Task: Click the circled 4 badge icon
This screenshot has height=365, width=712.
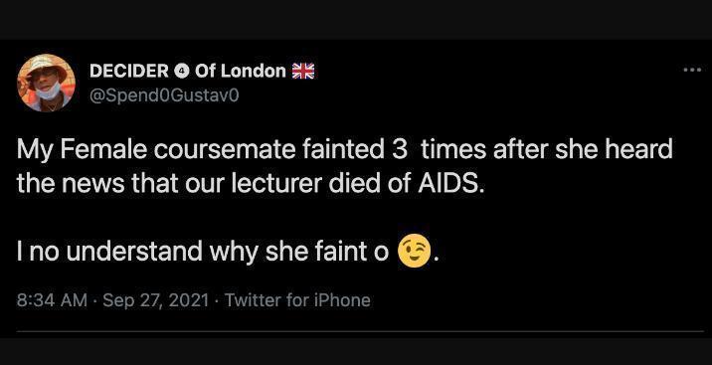Action: click(x=181, y=71)
